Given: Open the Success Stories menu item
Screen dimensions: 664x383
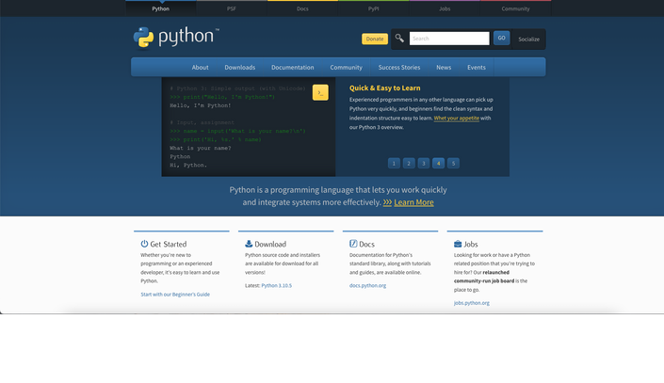Looking at the screenshot, I should tap(399, 68).
